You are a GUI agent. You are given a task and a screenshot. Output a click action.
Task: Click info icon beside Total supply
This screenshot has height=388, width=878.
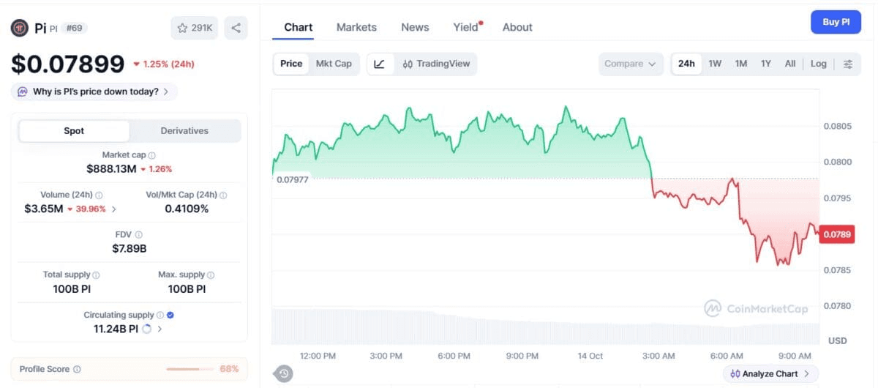[x=96, y=275]
